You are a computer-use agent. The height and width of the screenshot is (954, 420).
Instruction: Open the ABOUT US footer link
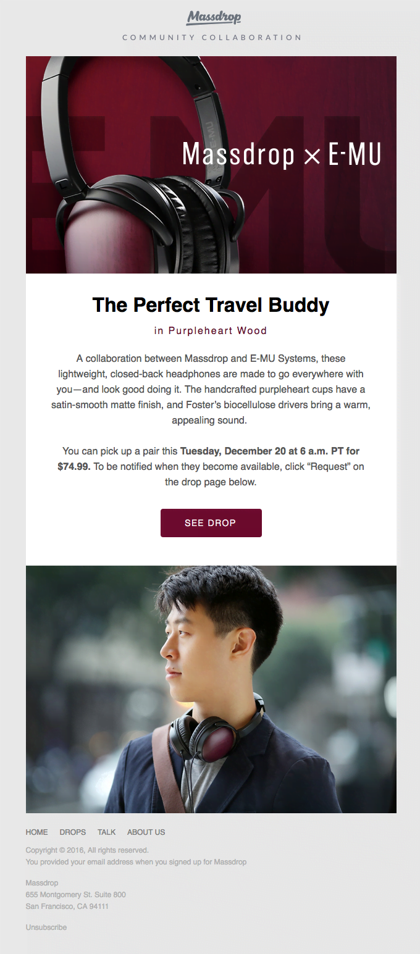pos(146,832)
